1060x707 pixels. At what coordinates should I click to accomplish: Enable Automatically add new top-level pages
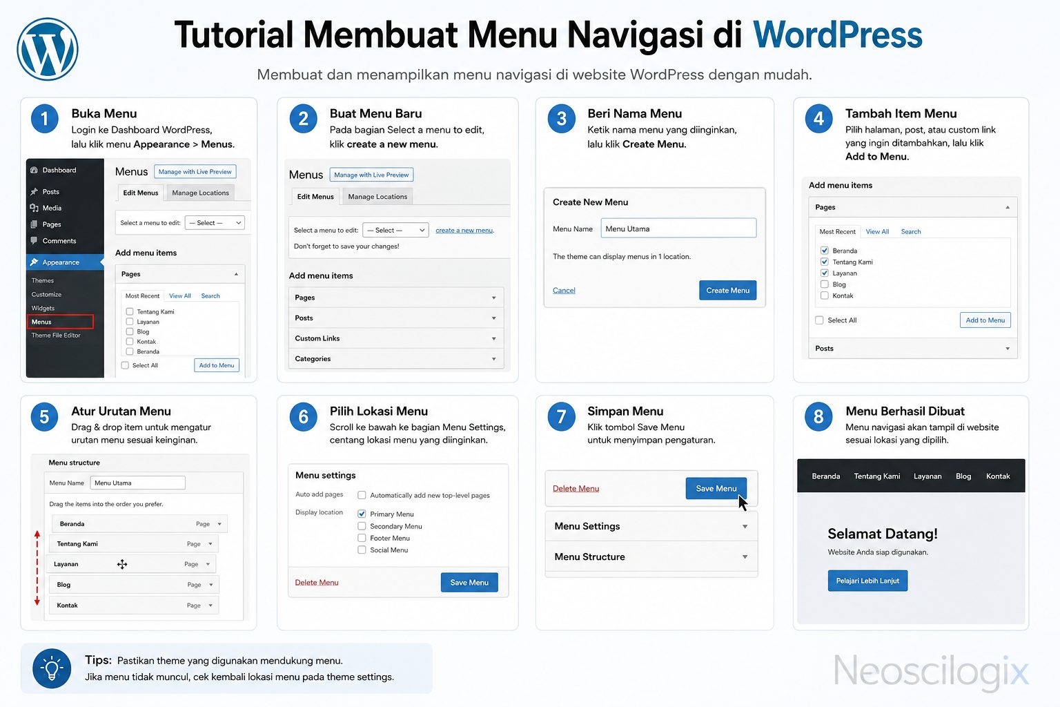(362, 496)
